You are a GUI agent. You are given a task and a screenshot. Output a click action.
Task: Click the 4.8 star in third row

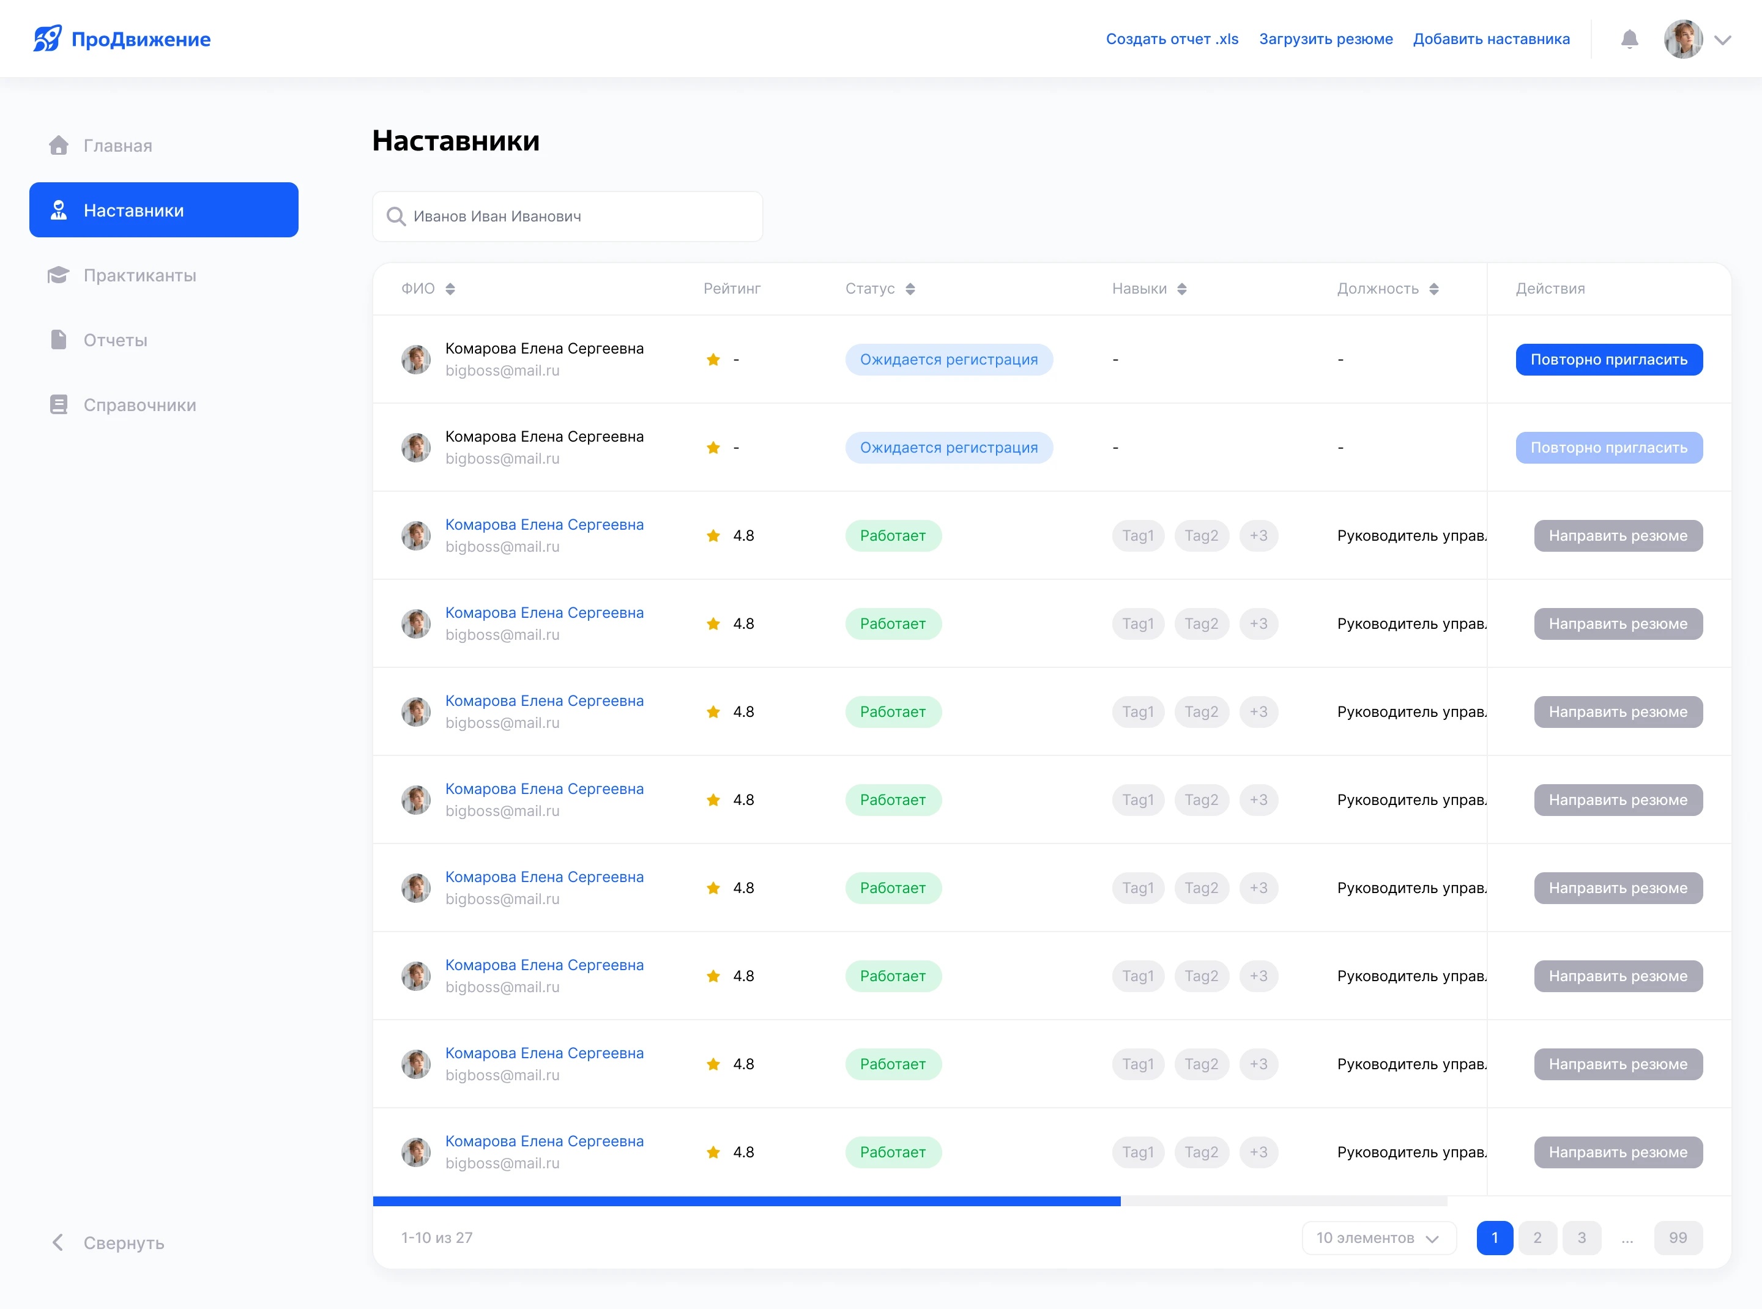coord(713,536)
